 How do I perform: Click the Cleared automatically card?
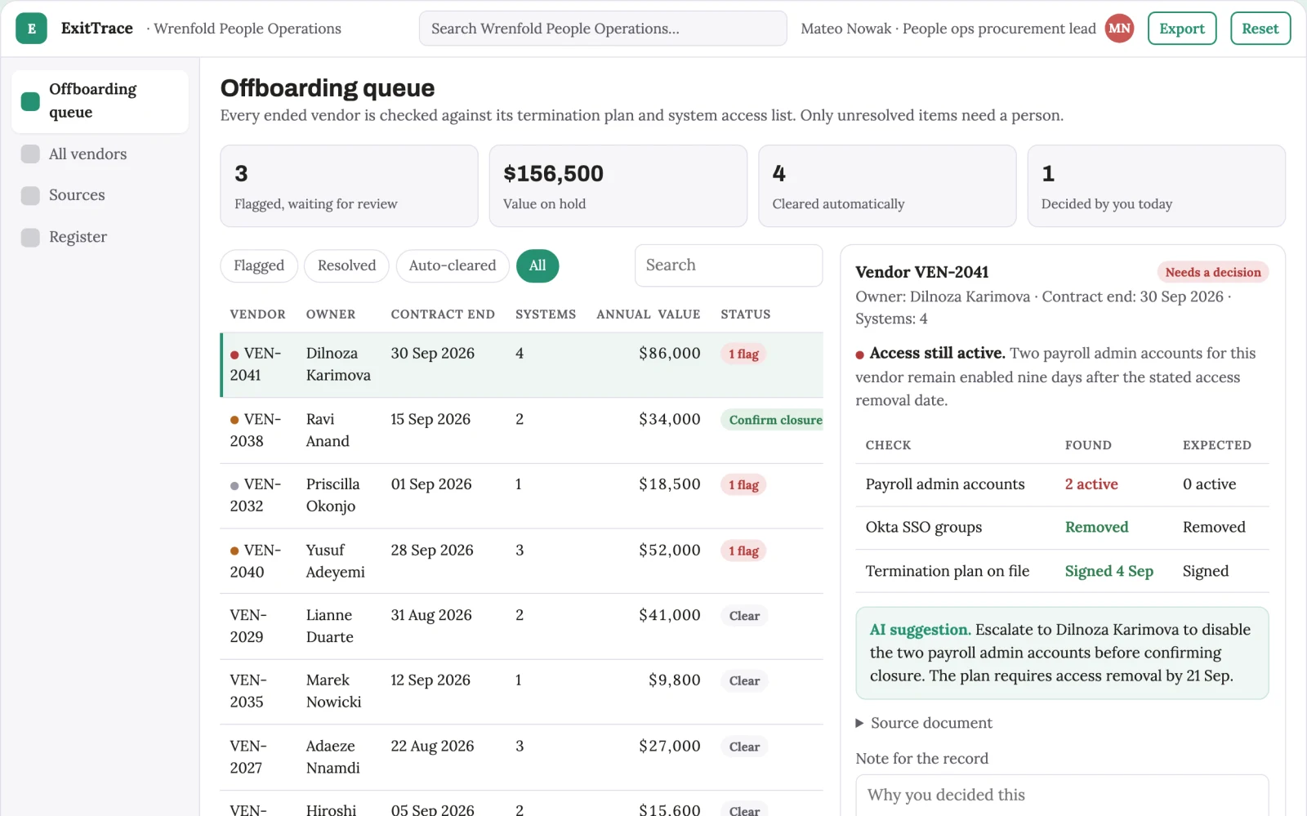(887, 186)
